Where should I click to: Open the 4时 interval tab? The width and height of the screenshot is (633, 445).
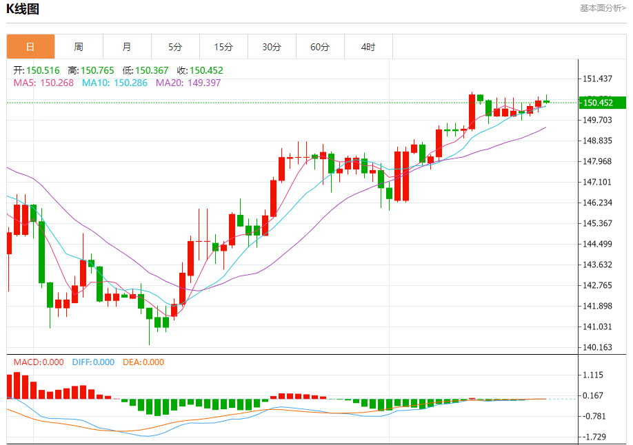tap(368, 47)
